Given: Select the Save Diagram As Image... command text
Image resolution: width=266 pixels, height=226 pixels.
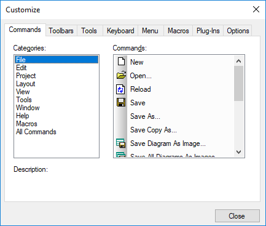Looking at the screenshot, I should click(x=168, y=143).
